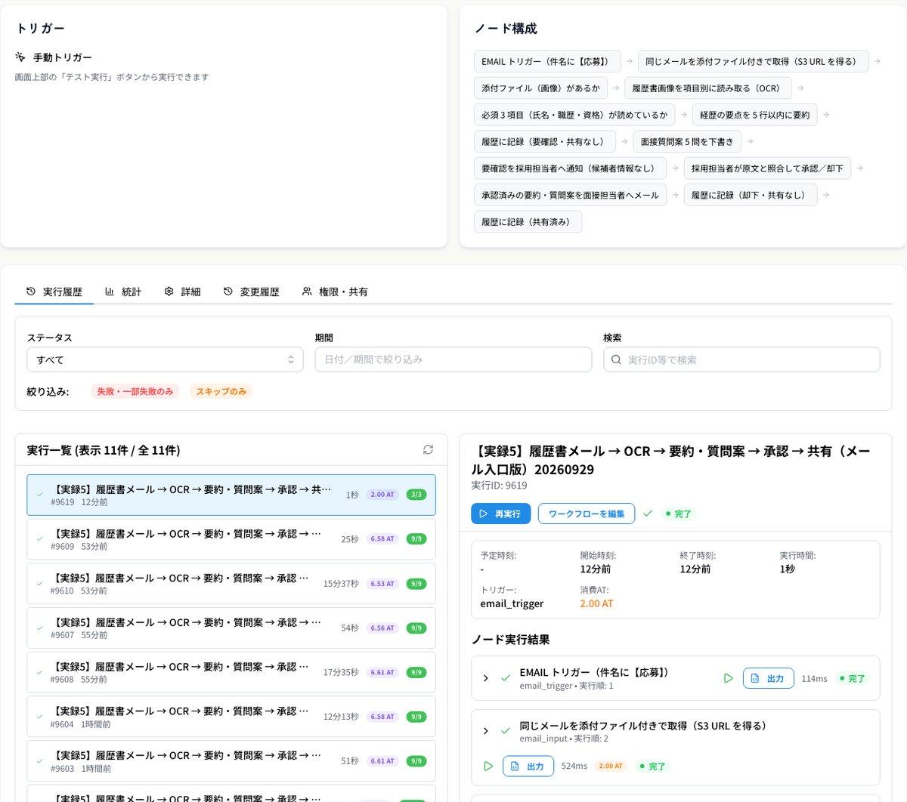Filter by スキップのみ chip
Image resolution: width=907 pixels, height=802 pixels.
point(221,391)
